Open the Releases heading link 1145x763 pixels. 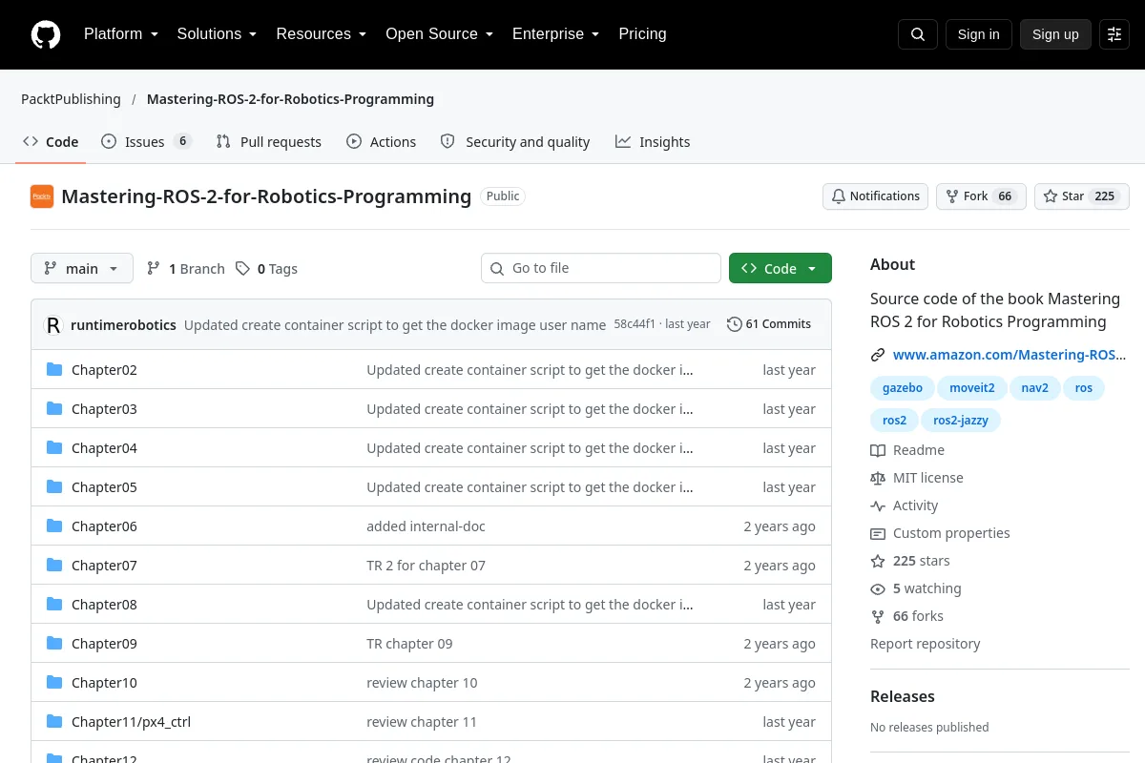click(903, 696)
